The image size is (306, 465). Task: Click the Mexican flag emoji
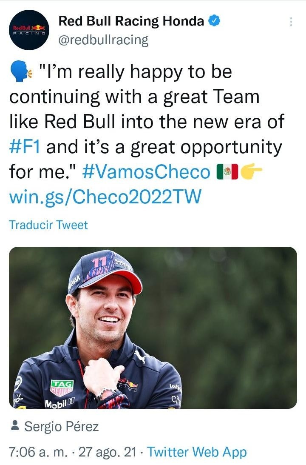pyautogui.click(x=226, y=172)
